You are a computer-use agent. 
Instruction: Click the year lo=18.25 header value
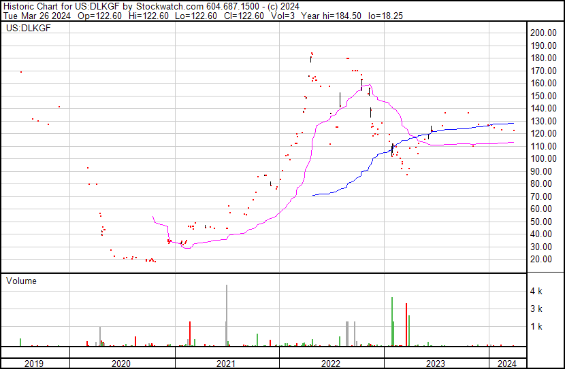click(x=385, y=16)
